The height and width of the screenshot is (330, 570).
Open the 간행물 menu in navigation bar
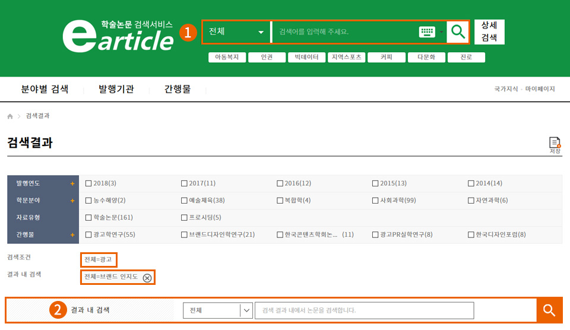point(178,89)
